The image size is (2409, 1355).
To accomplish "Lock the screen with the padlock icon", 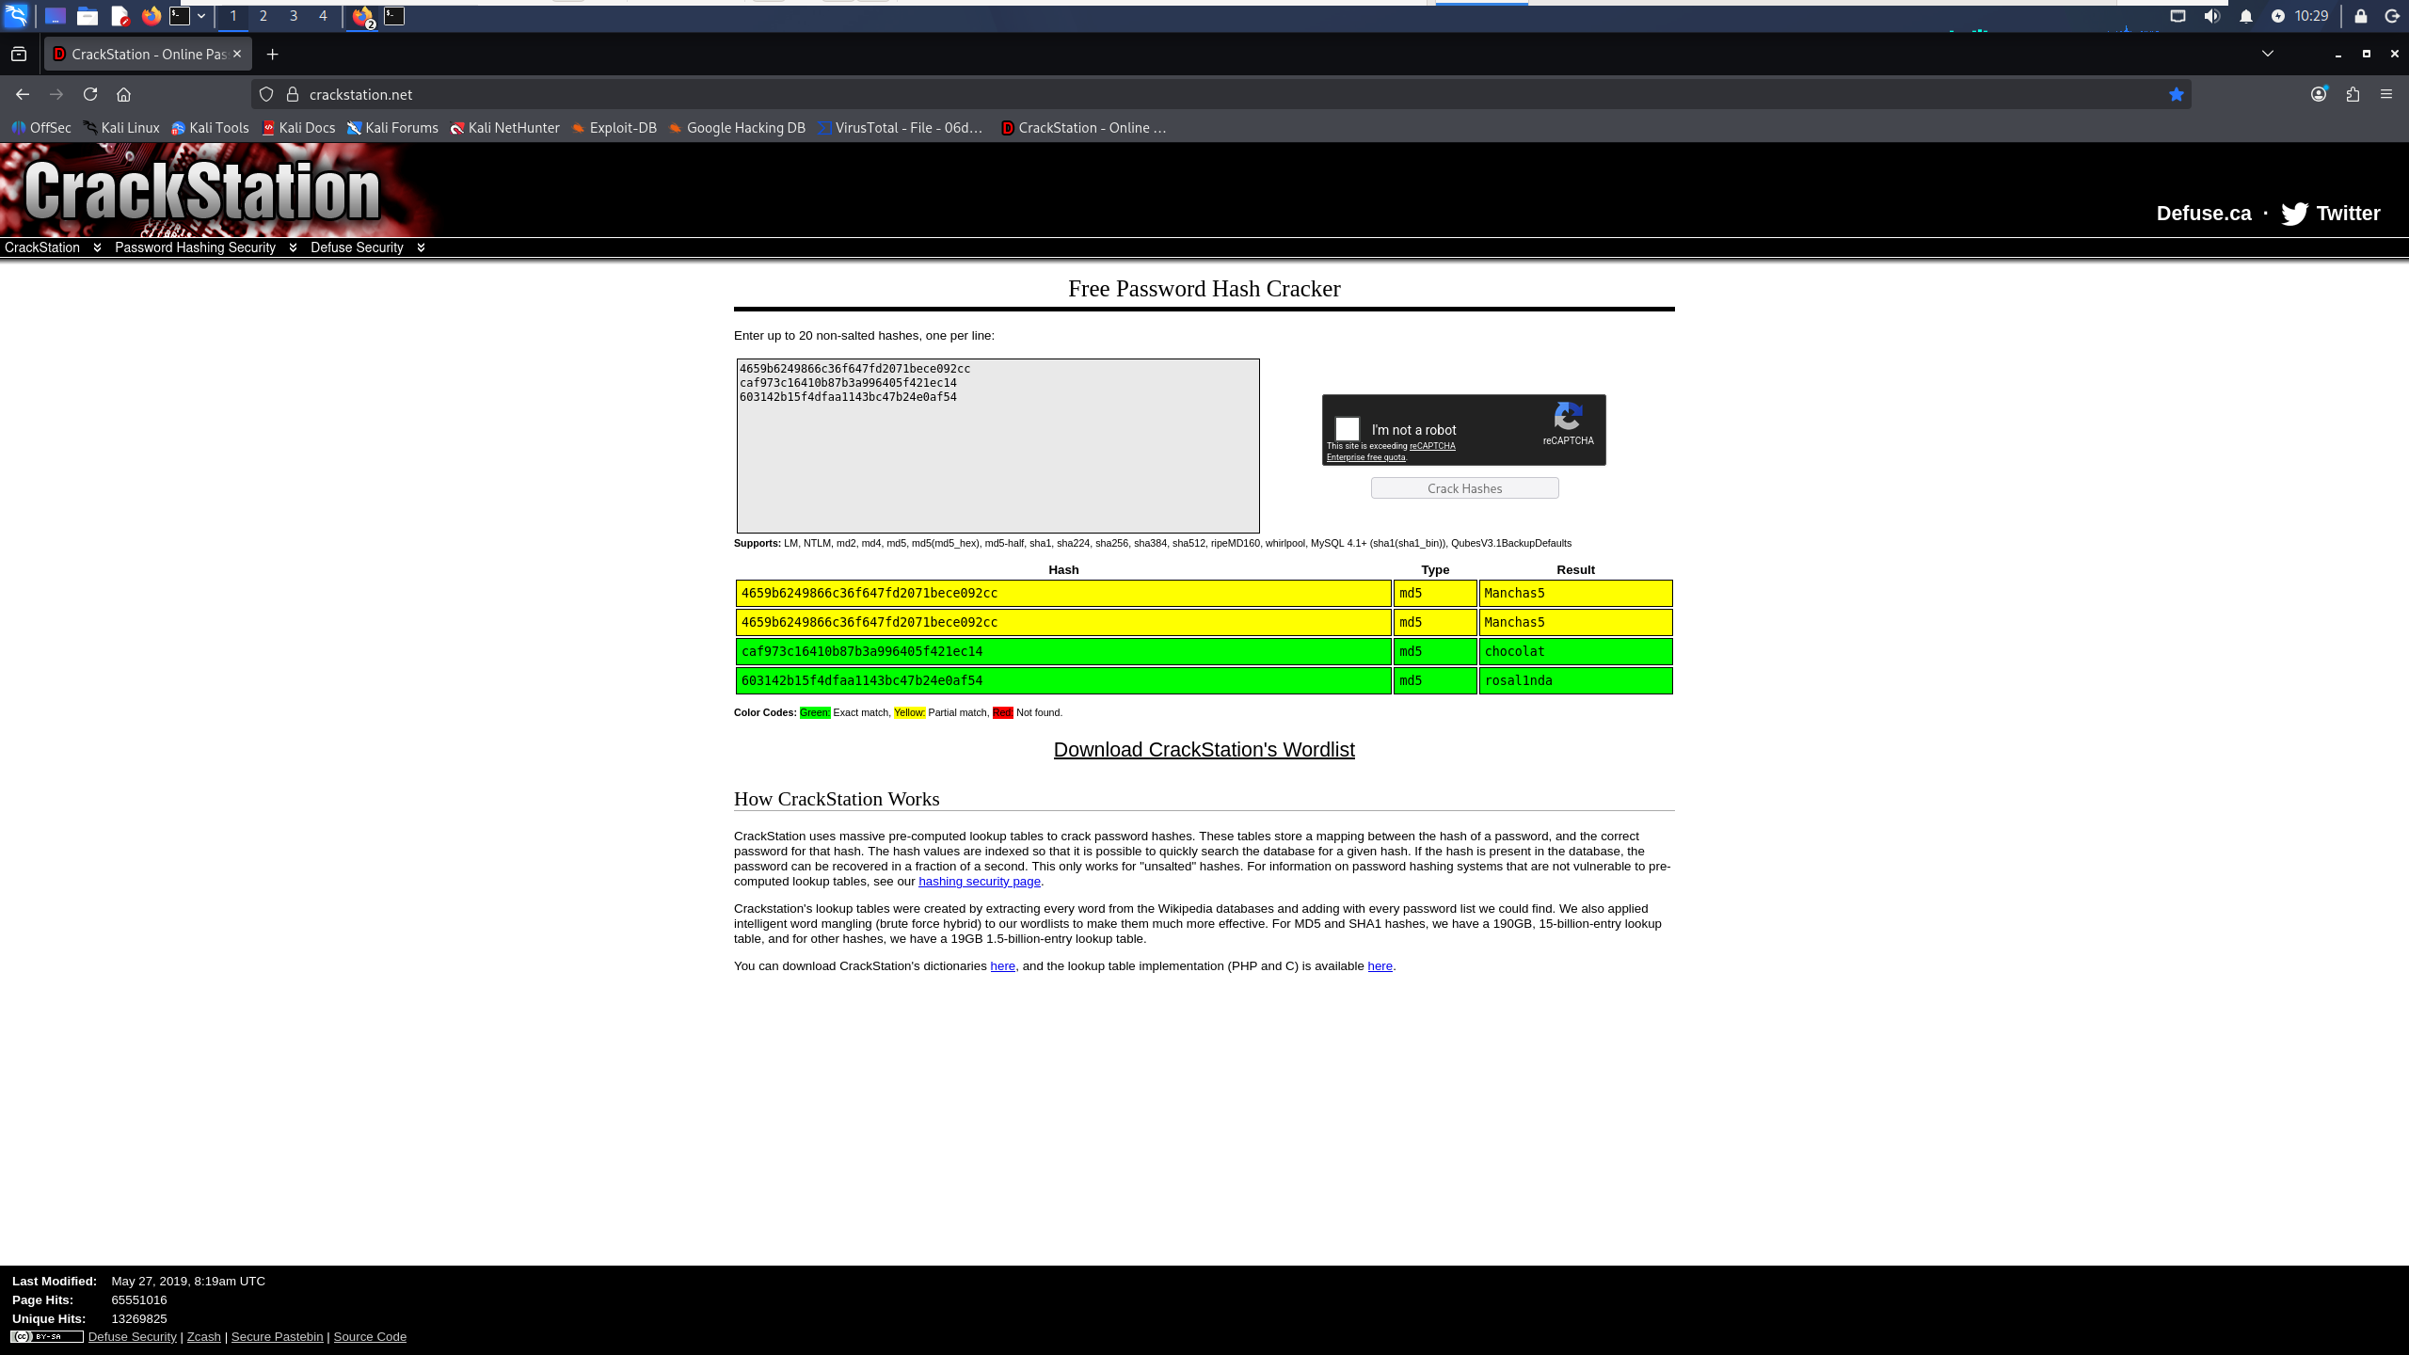I will click(x=2361, y=16).
